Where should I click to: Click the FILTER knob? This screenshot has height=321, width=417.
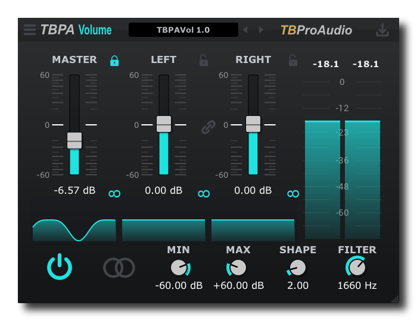point(357,267)
